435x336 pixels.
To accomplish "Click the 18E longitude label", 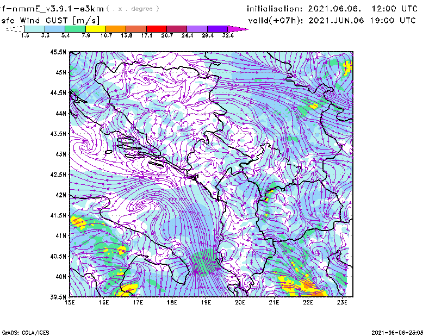I will 172,302.
